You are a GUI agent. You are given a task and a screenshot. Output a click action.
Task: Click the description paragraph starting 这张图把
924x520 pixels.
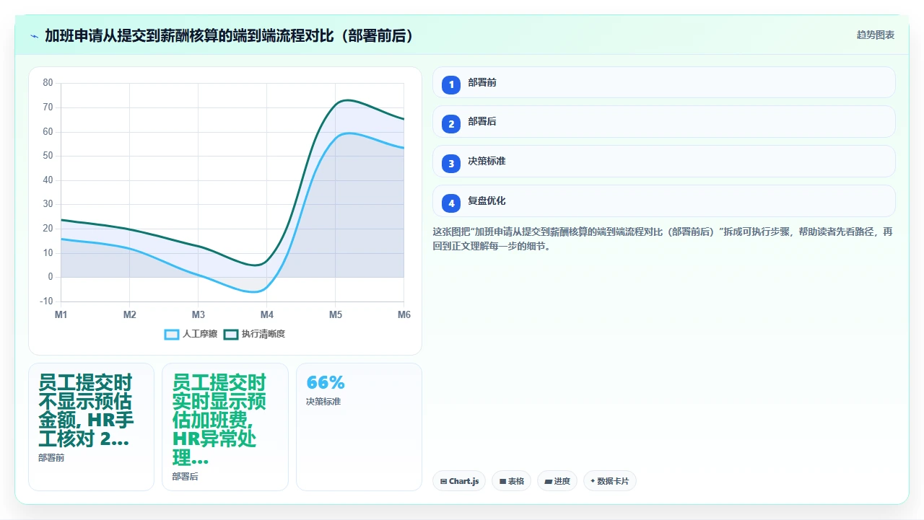[x=663, y=239]
